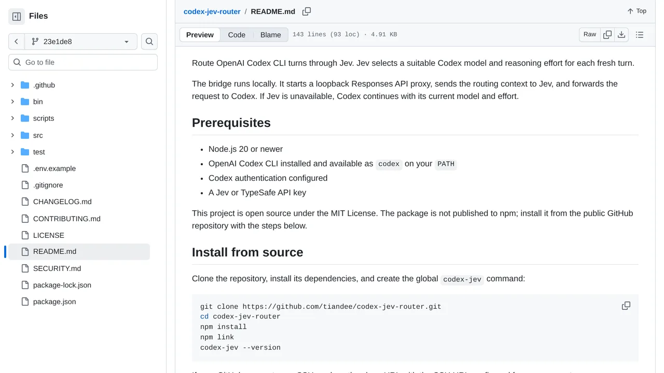
Task: Open the test folder
Action: point(39,152)
